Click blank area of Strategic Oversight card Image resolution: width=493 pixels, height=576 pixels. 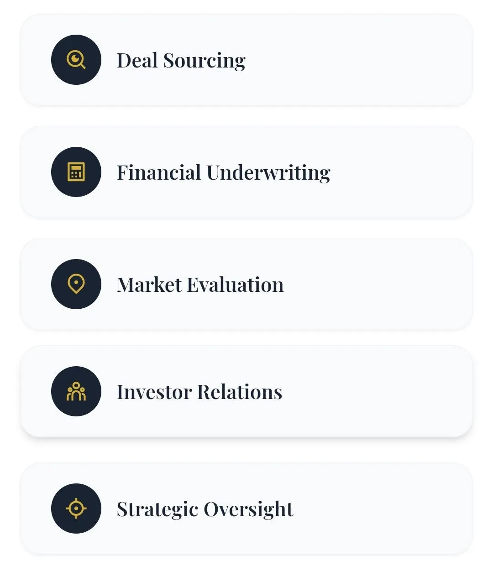coord(388,509)
